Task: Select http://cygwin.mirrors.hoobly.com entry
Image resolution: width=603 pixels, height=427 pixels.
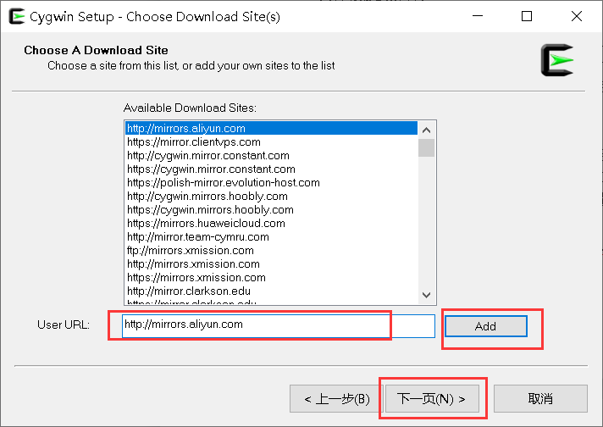Action: [x=272, y=197]
